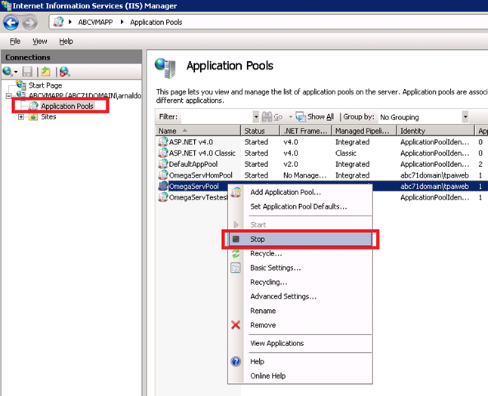Click the Add Application Pool icon

pos(236,192)
